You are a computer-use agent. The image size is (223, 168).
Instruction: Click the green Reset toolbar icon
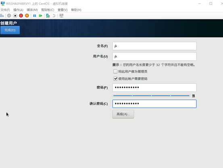tap(41, 16)
